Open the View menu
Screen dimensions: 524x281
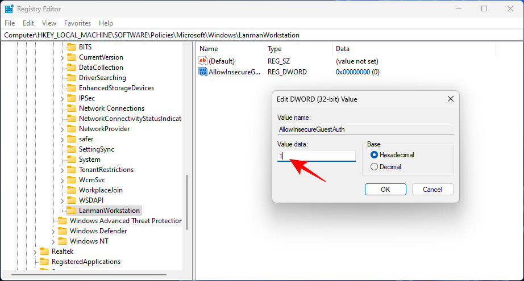49,23
